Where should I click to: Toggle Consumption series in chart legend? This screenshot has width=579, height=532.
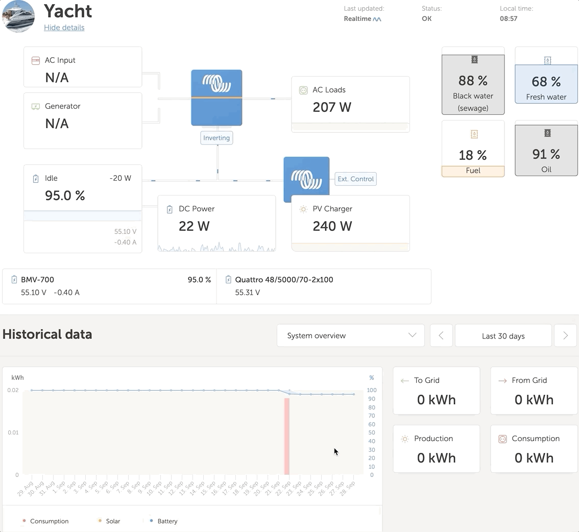coord(45,521)
